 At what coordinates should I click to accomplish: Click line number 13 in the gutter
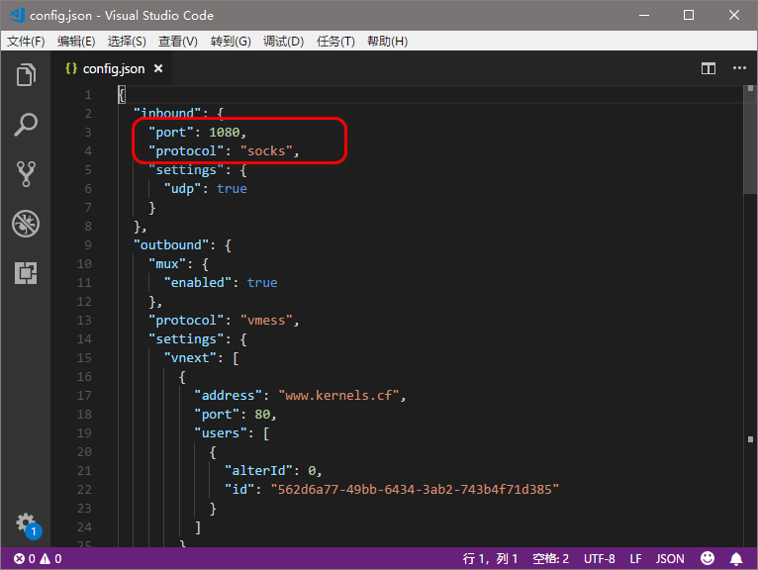[84, 321]
